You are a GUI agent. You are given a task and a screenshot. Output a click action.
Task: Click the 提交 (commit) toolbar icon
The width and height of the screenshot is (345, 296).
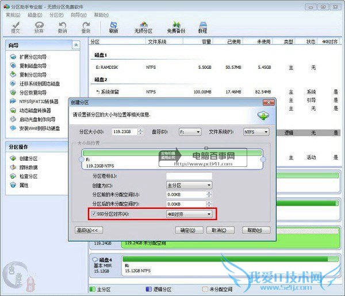coord(16,28)
